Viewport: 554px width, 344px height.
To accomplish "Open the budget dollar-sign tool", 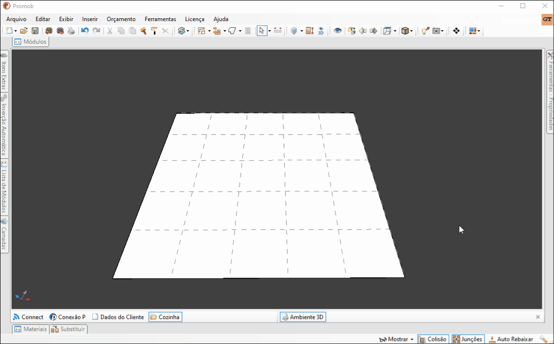I will pyautogui.click(x=181, y=31).
